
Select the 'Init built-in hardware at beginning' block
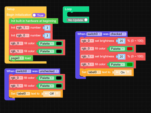coord(33,21)
